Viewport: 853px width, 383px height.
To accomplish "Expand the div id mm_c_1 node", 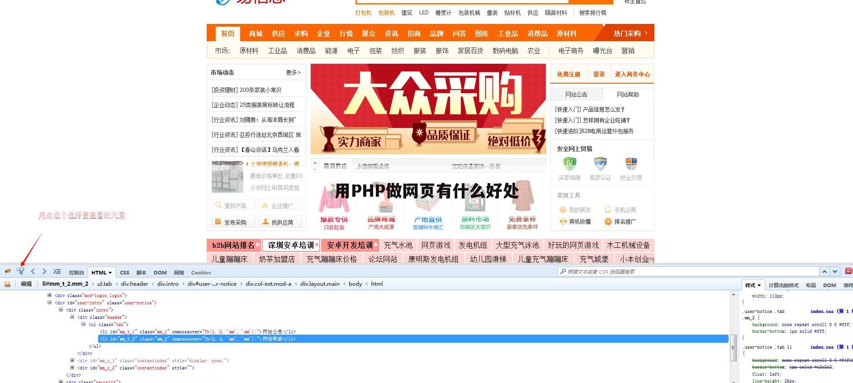I will (x=72, y=360).
